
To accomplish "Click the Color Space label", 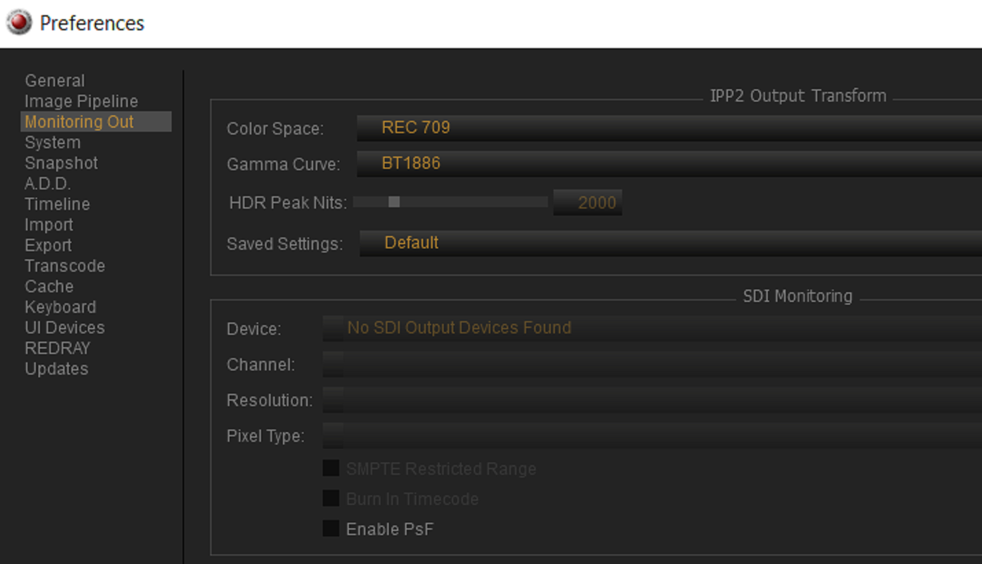I will [275, 129].
